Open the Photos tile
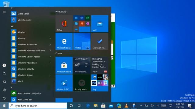This screenshot has height=109, width=195. [82, 41]
